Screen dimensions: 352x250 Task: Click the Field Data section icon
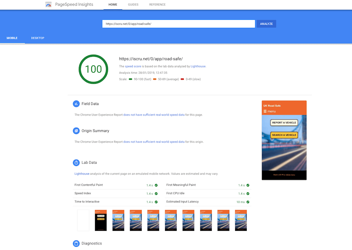pyautogui.click(x=76, y=104)
